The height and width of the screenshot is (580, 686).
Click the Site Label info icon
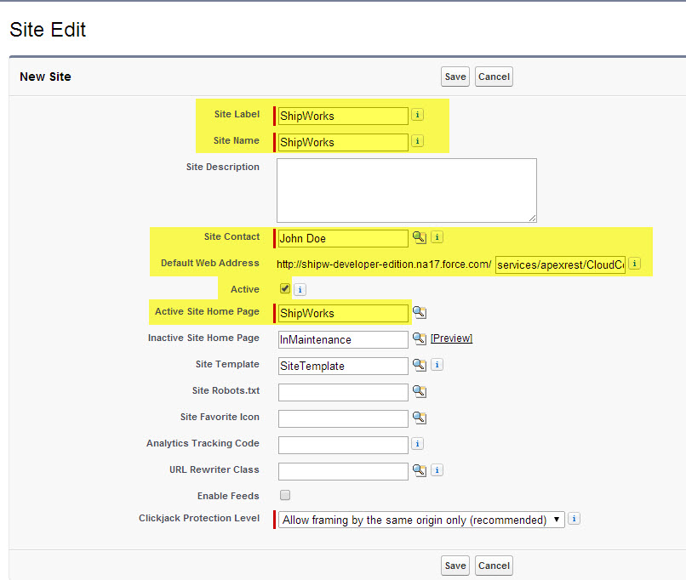(417, 115)
